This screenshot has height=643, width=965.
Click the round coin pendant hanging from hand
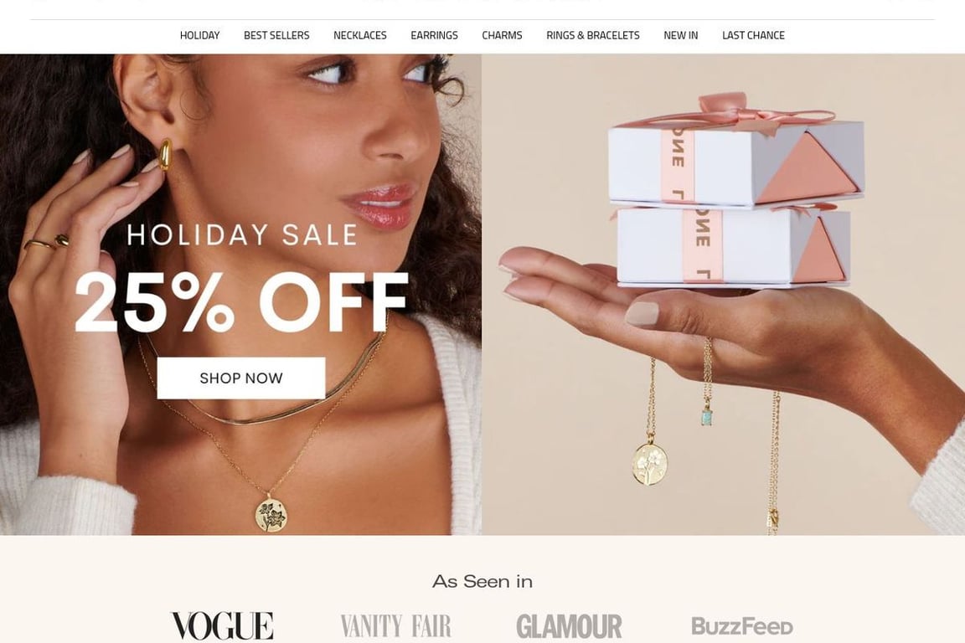point(650,463)
